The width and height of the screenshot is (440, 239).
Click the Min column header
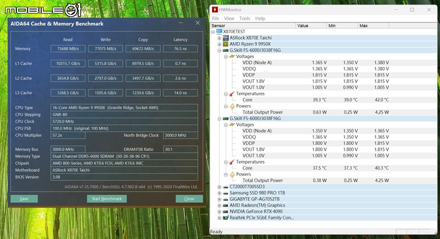(x=342, y=25)
